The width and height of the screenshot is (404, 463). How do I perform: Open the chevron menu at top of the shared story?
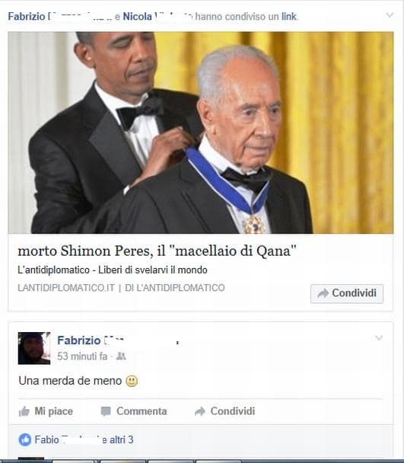coord(390,15)
